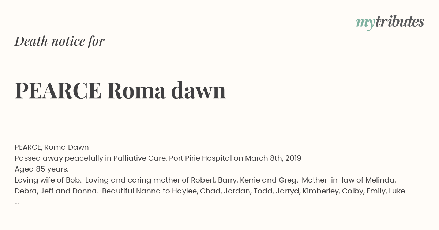Click the "PEARCE, Roma Dawn" body line

coord(52,147)
